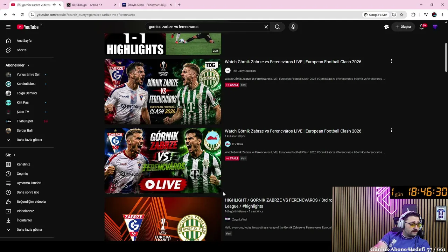Open Zaga LeVrai channel link
The height and width of the screenshot is (252, 448).
coord(239,219)
